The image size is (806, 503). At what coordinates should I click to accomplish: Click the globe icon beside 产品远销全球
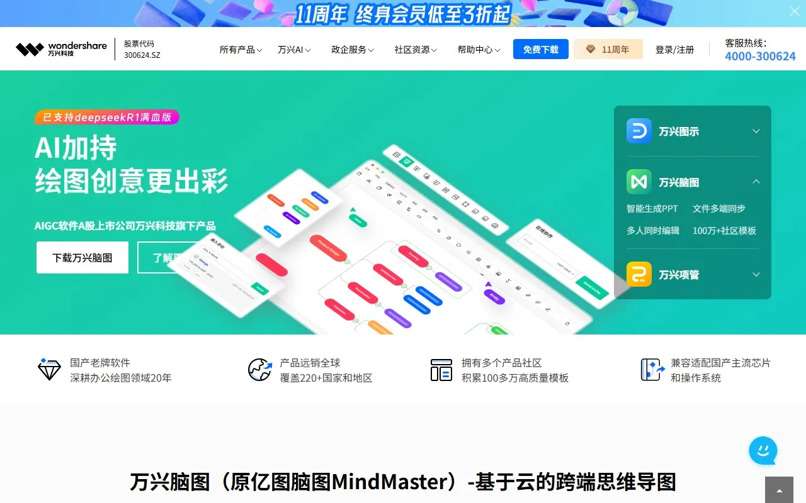pyautogui.click(x=259, y=370)
